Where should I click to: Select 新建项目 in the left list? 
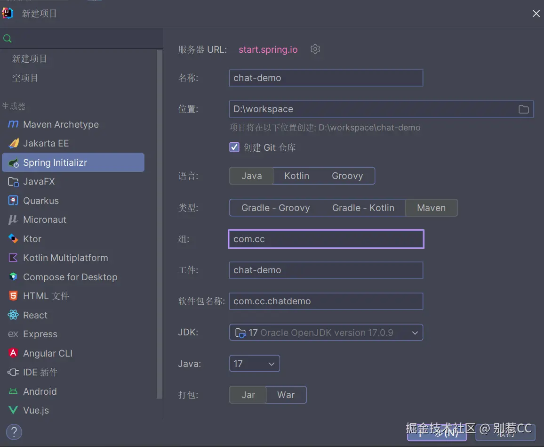click(30, 59)
